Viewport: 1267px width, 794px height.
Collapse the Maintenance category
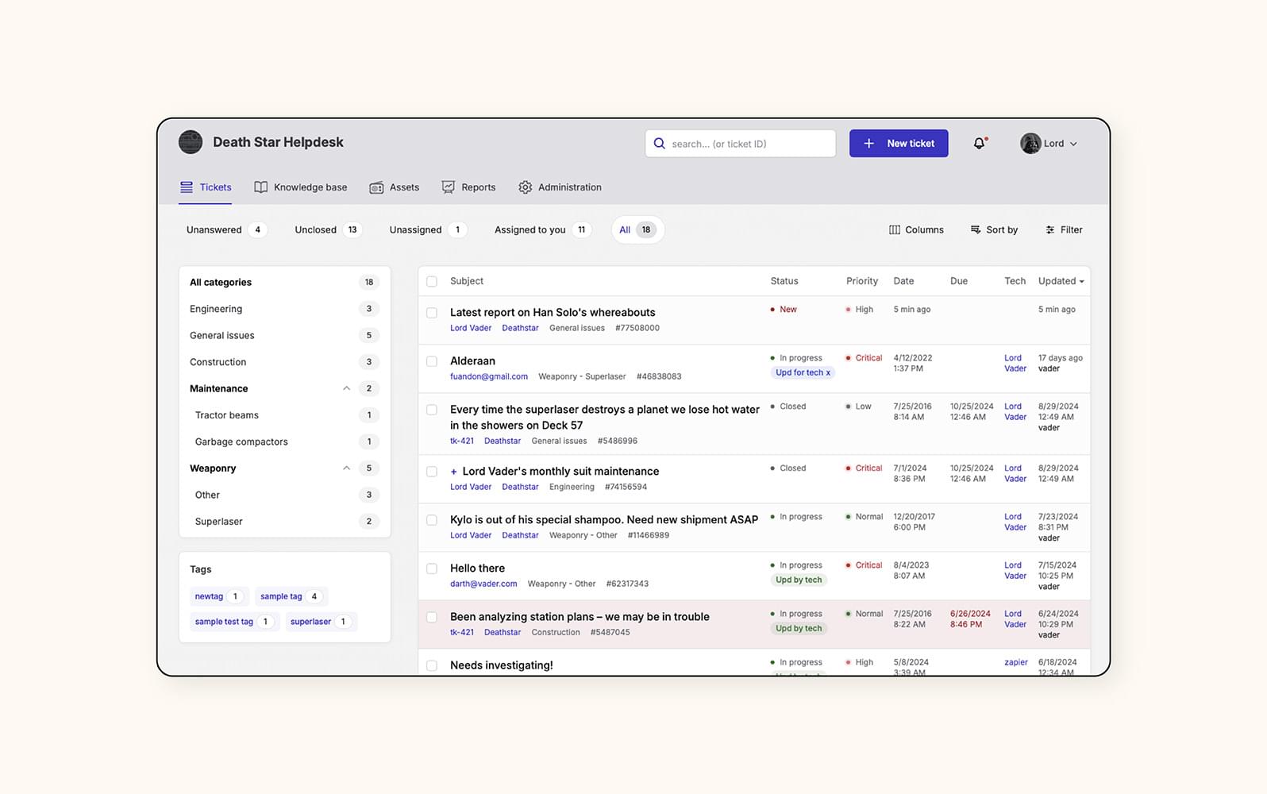[346, 388]
